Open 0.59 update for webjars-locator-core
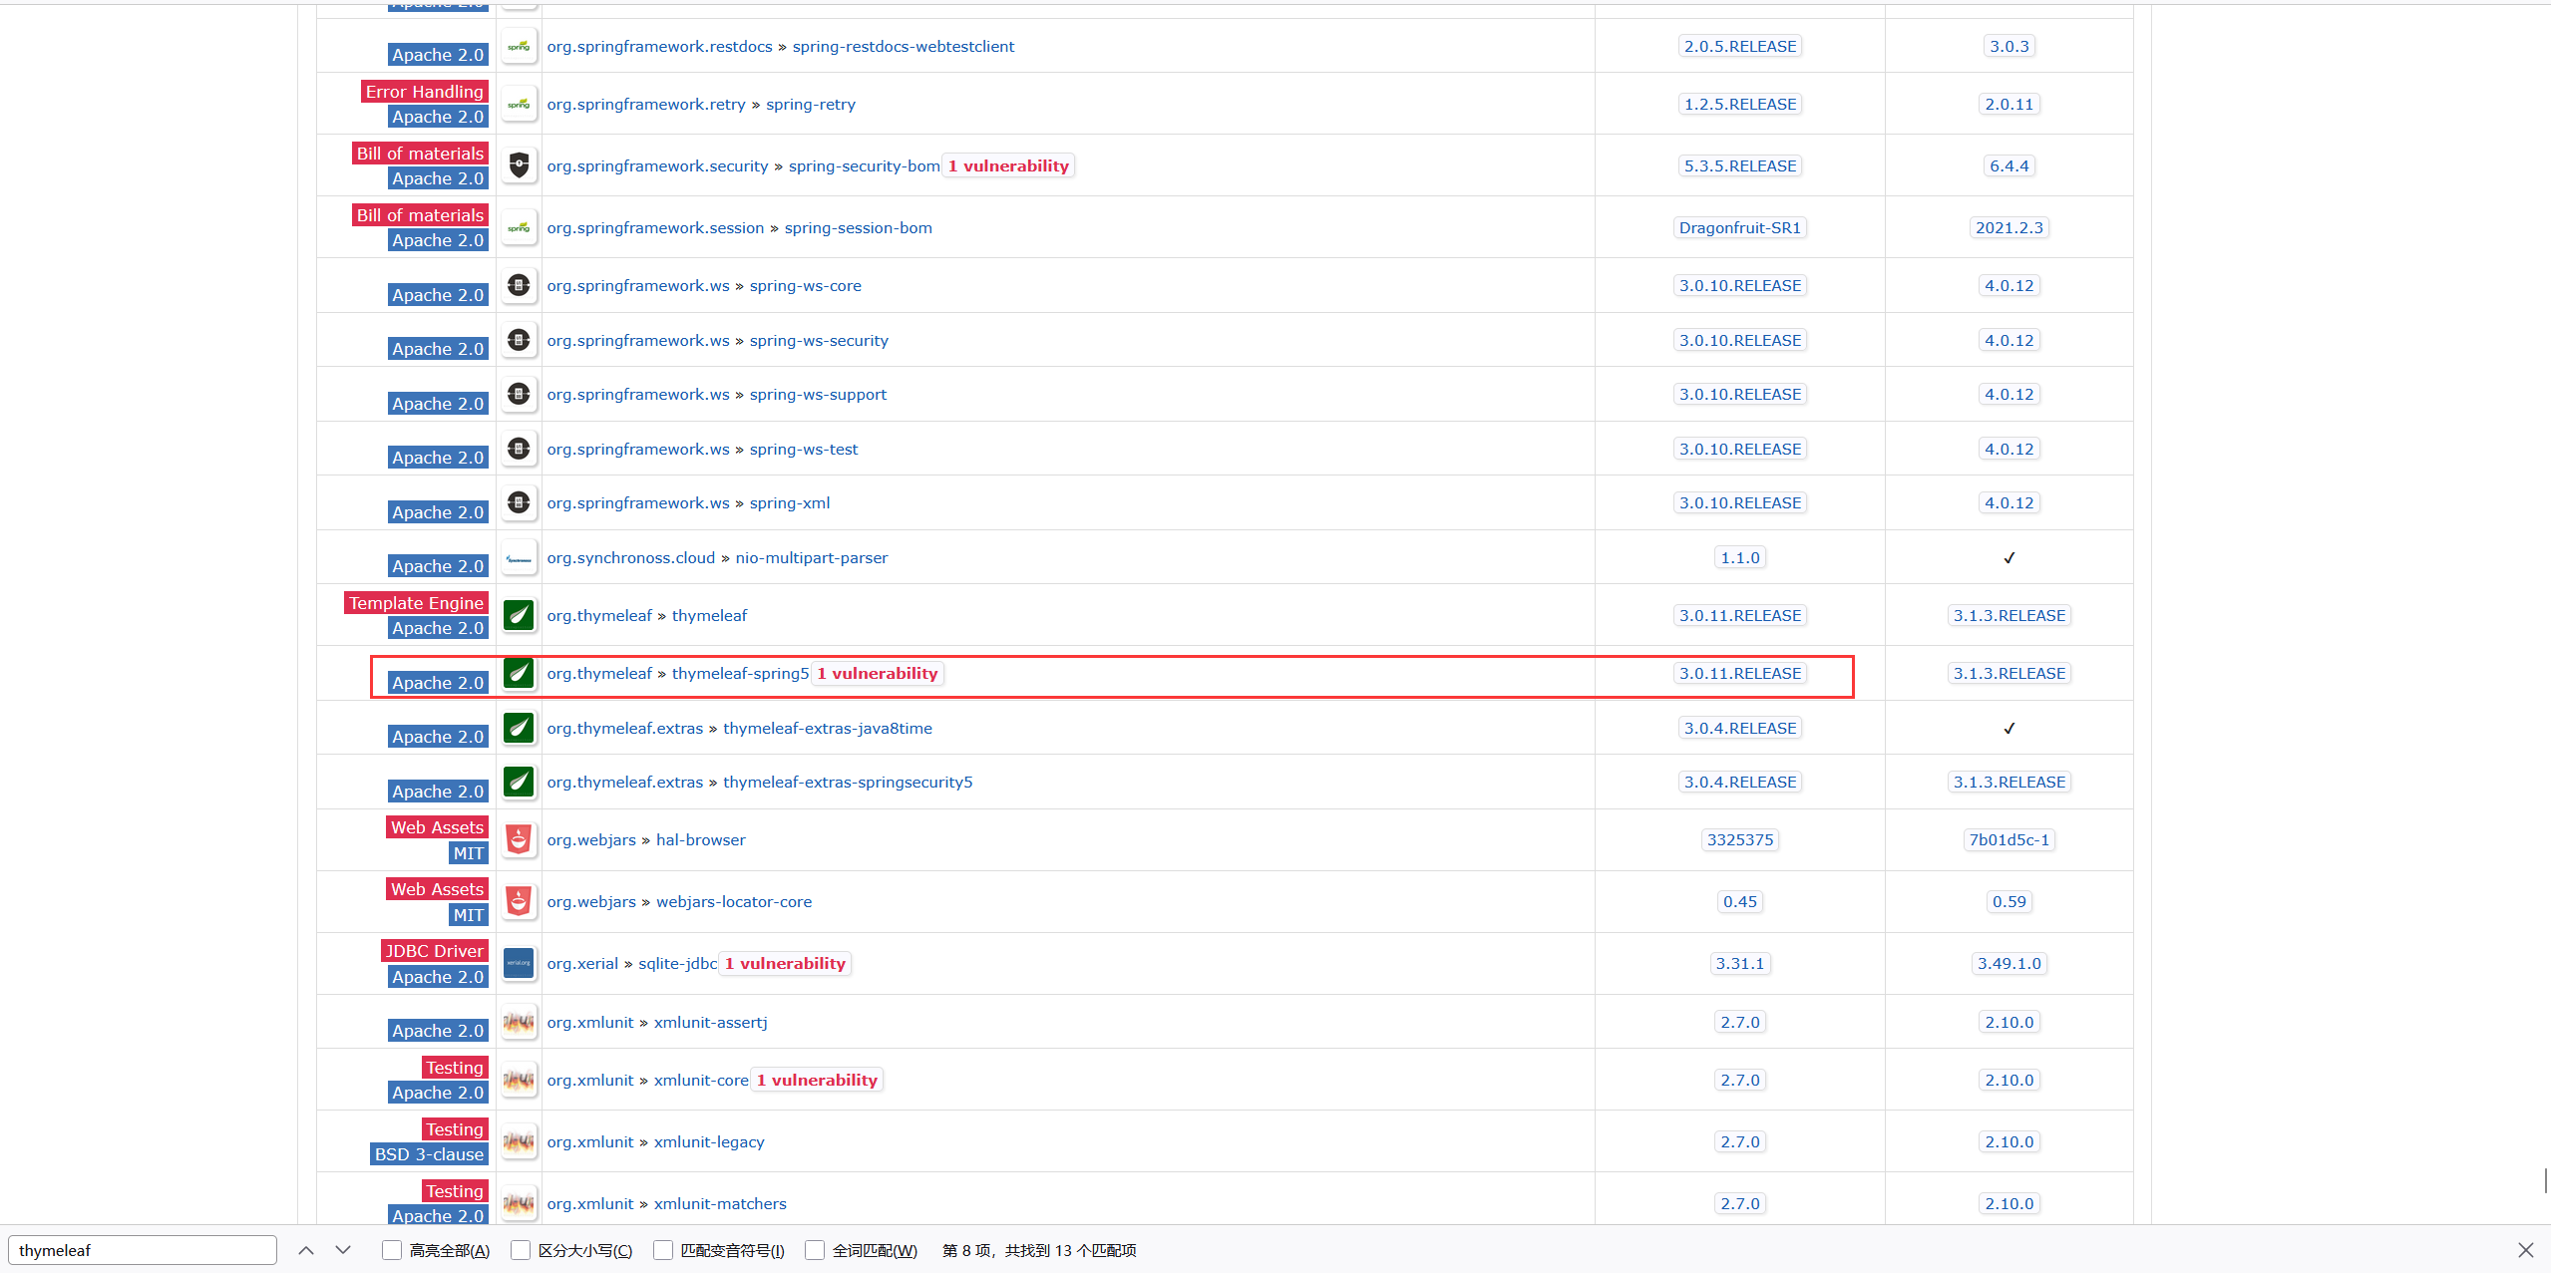Image resolution: width=2551 pixels, height=1273 pixels. point(2009,902)
